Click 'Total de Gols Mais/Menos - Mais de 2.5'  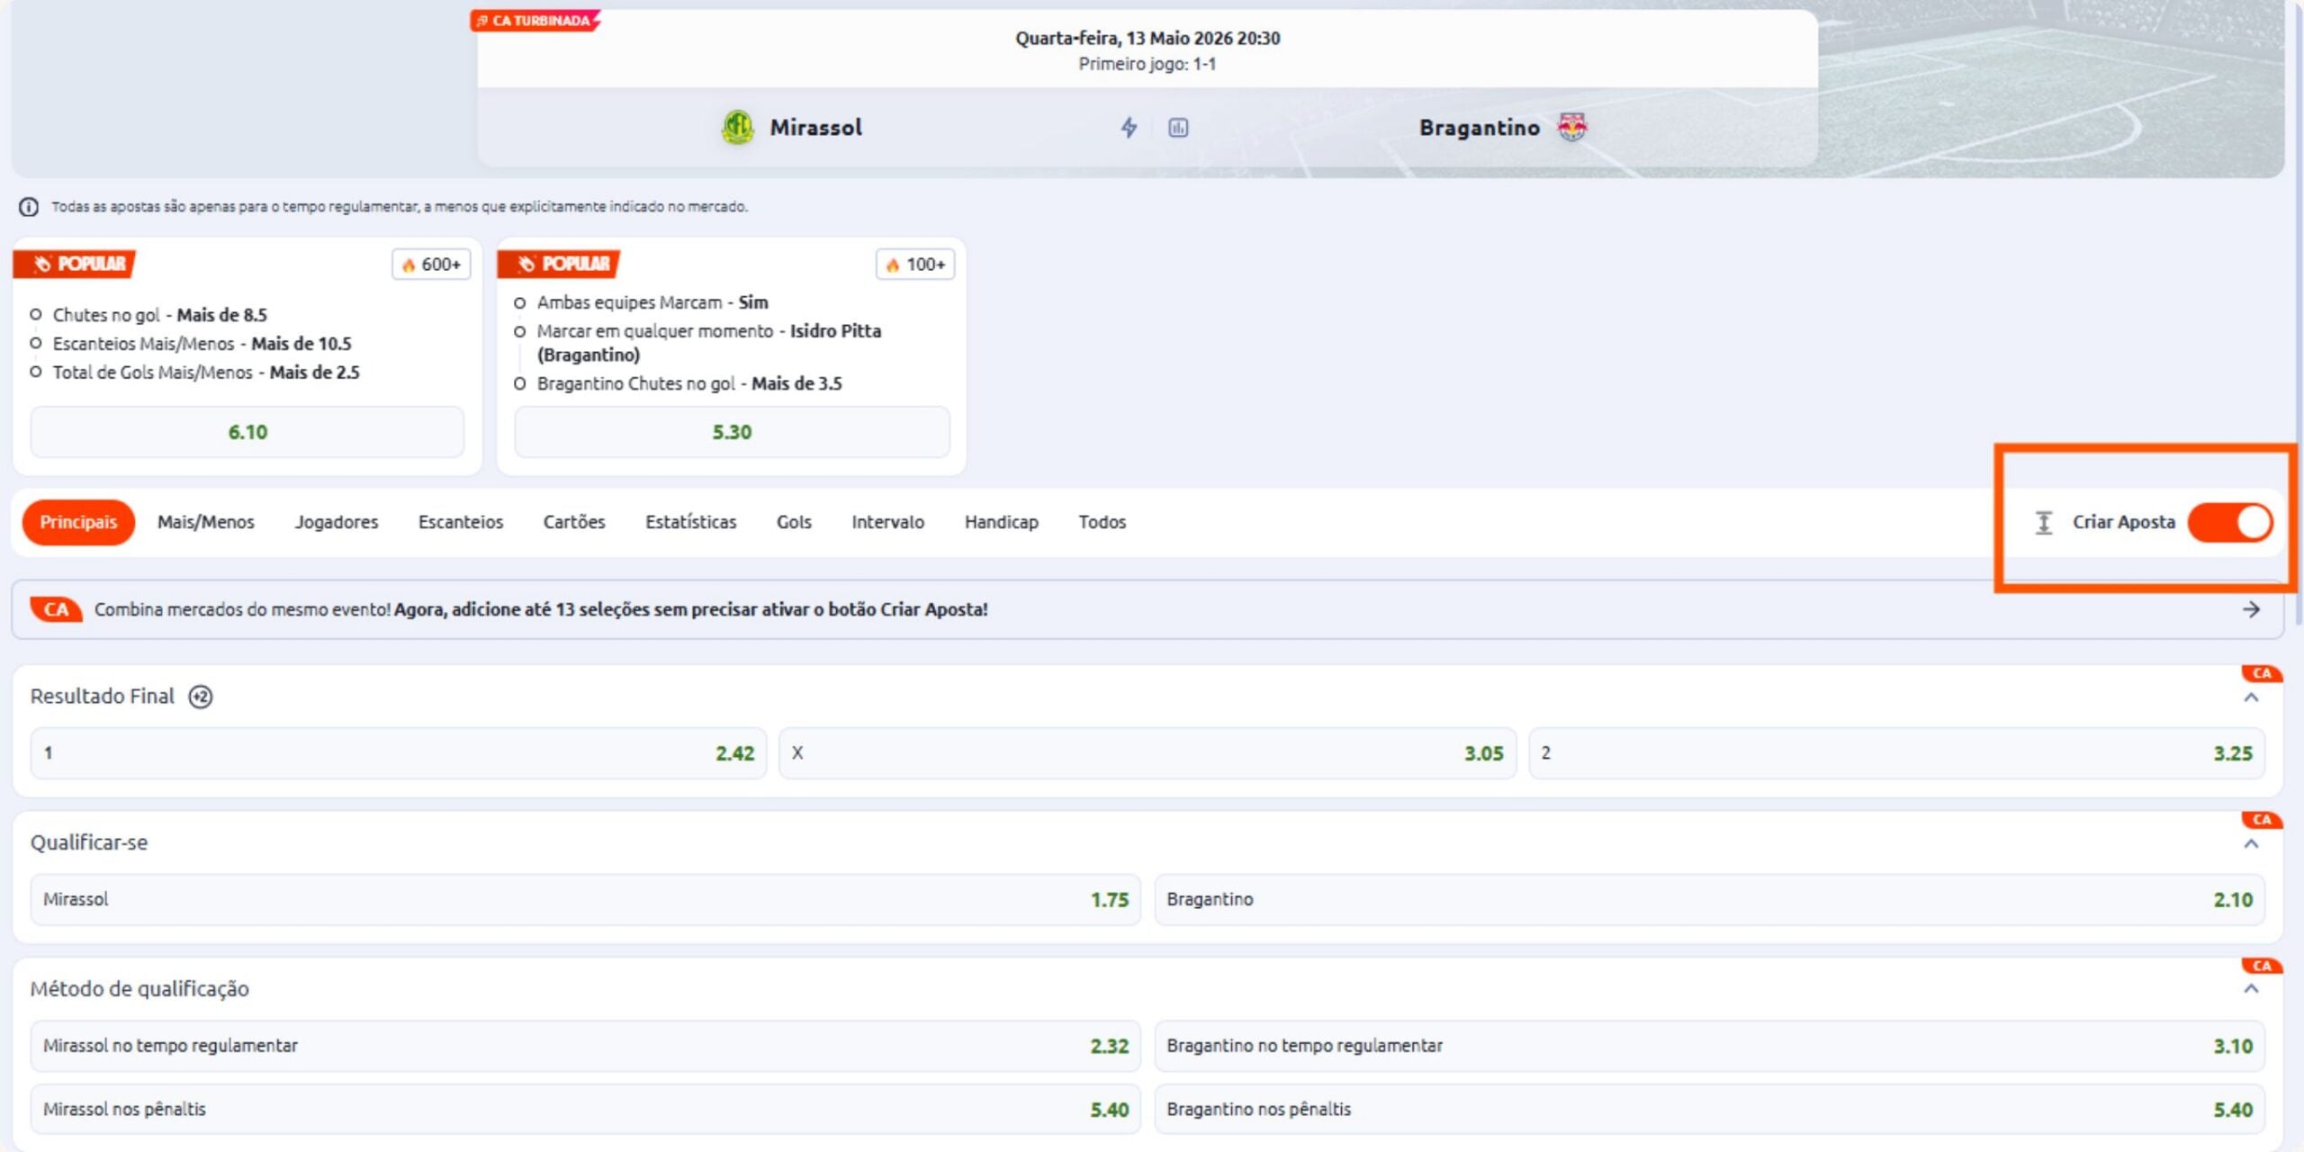pyautogui.click(x=206, y=373)
